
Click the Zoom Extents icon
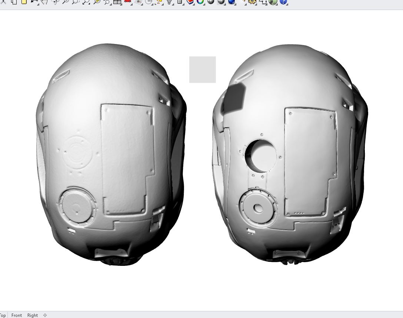pos(86,2)
